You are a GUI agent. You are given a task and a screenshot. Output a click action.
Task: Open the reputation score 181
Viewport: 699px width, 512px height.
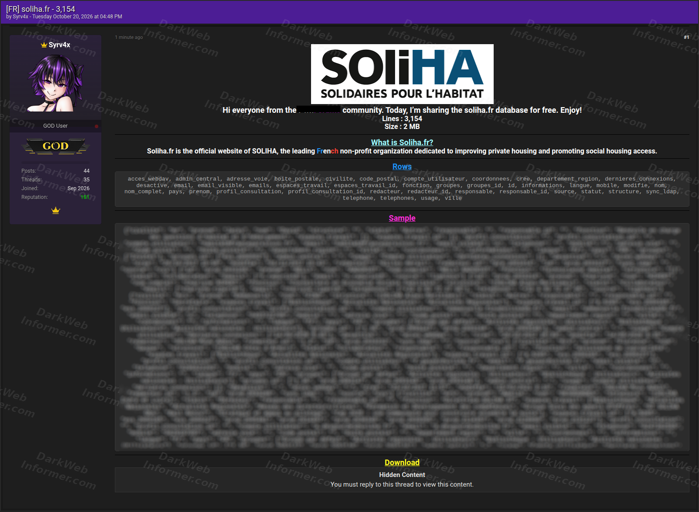click(x=85, y=197)
